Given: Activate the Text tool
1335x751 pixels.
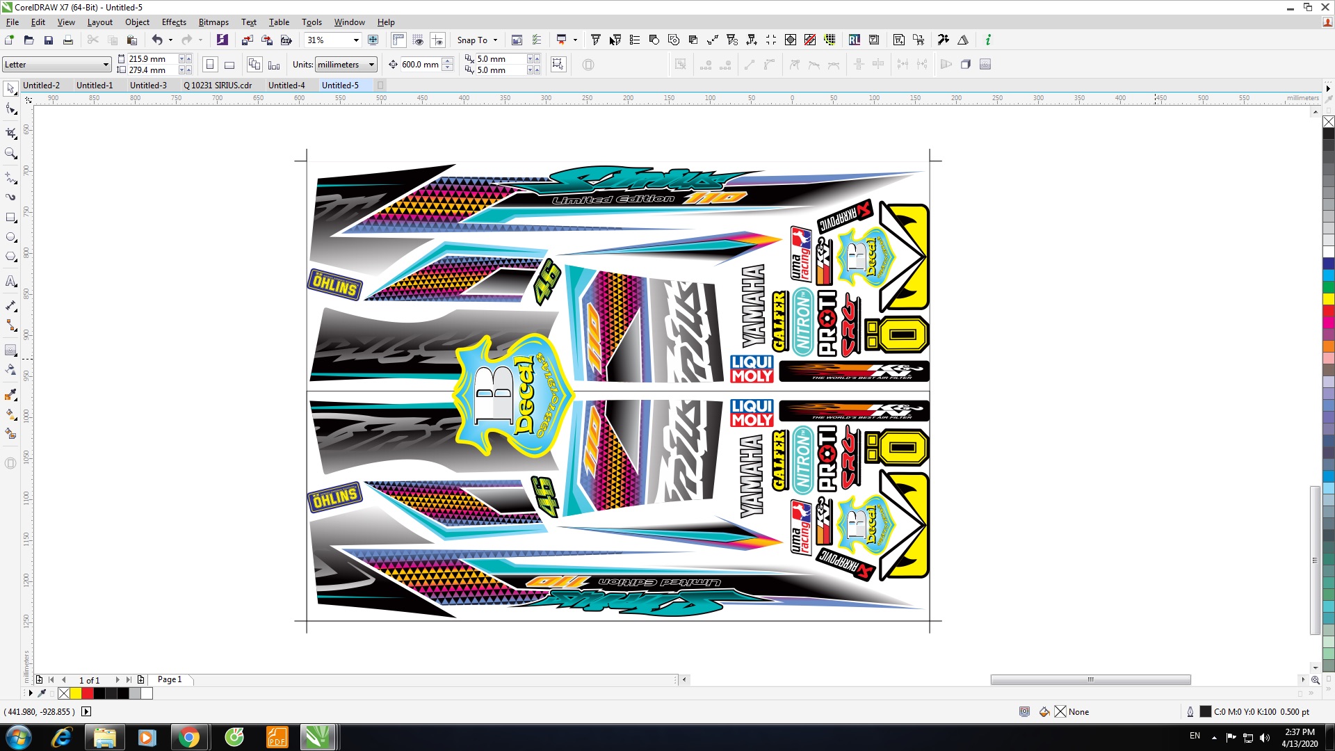Looking at the screenshot, I should click(10, 281).
